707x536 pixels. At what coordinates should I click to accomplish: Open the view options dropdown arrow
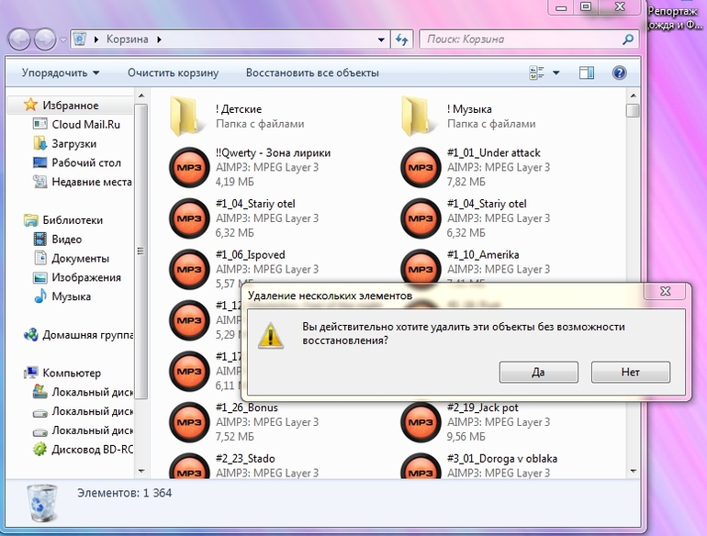(555, 73)
